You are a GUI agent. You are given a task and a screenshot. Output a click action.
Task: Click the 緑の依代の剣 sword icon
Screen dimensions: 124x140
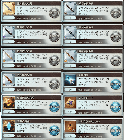(70, 8)
